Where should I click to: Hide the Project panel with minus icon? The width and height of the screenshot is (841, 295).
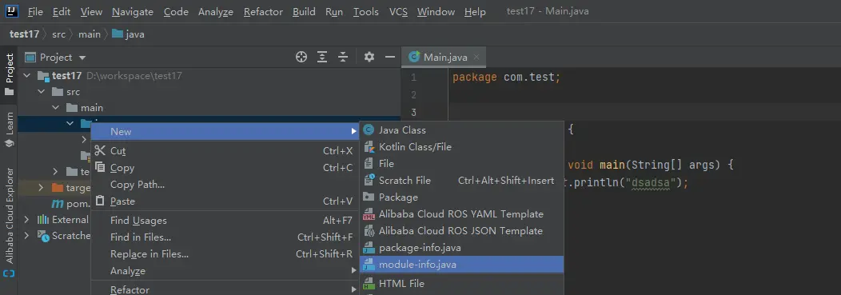pos(390,57)
